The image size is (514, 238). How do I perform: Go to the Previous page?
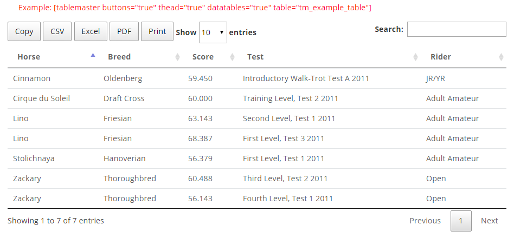click(x=425, y=221)
